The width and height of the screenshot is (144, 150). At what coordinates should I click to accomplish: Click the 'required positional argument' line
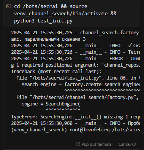[75, 65]
